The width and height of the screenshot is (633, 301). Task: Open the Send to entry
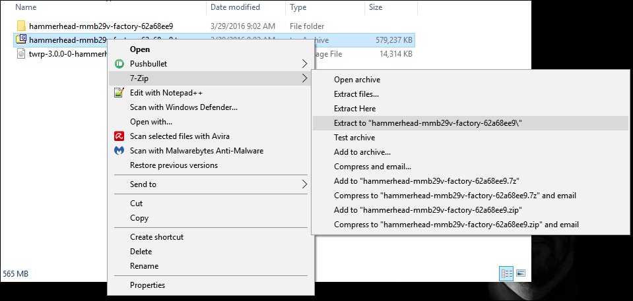[x=211, y=184]
